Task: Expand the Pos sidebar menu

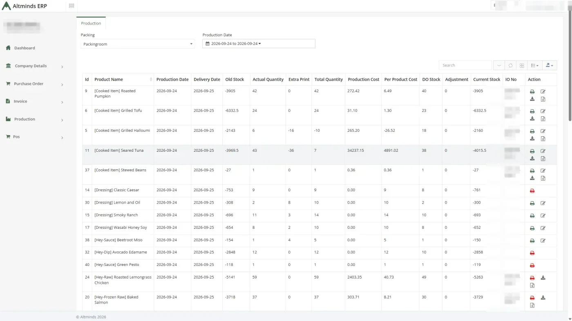Action: click(35, 137)
